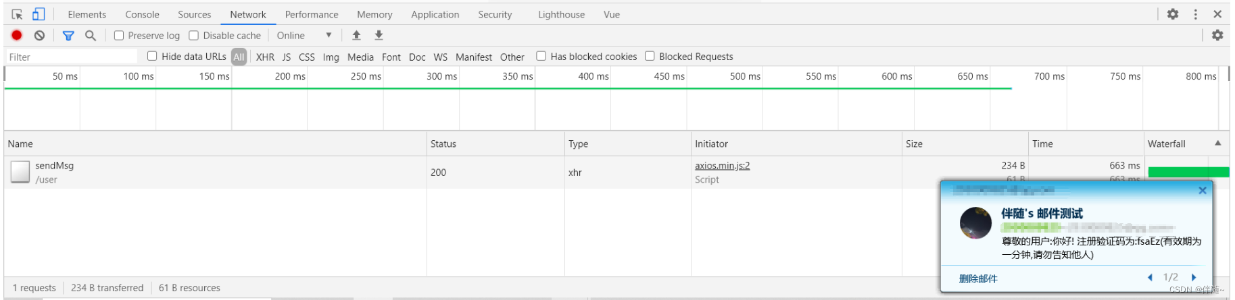The height and width of the screenshot is (300, 1235).
Task: Activate the inspect element picker icon
Action: [18, 14]
